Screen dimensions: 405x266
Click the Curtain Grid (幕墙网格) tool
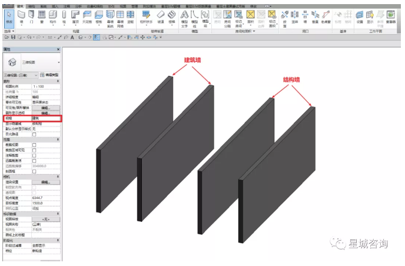click(120, 19)
